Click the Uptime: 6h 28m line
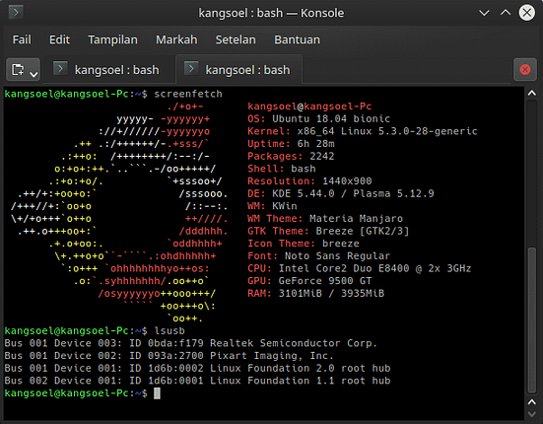Screen dimensions: 543x424 point(292,144)
